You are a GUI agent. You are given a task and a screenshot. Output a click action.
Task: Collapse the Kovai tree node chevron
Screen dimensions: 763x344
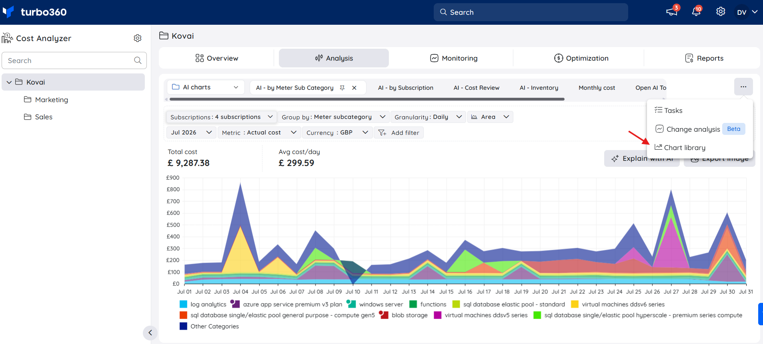click(9, 82)
